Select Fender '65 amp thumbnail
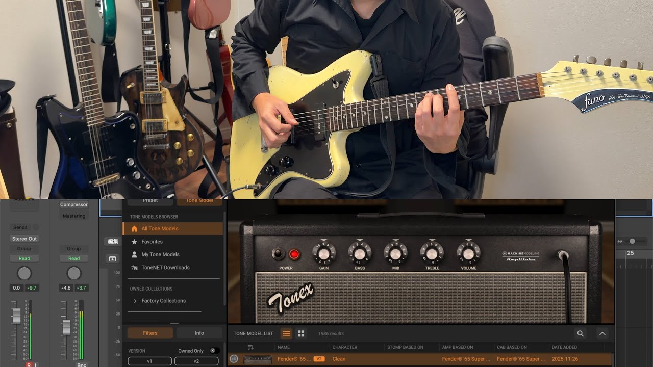Image resolution: width=653 pixels, height=367 pixels. point(258,359)
